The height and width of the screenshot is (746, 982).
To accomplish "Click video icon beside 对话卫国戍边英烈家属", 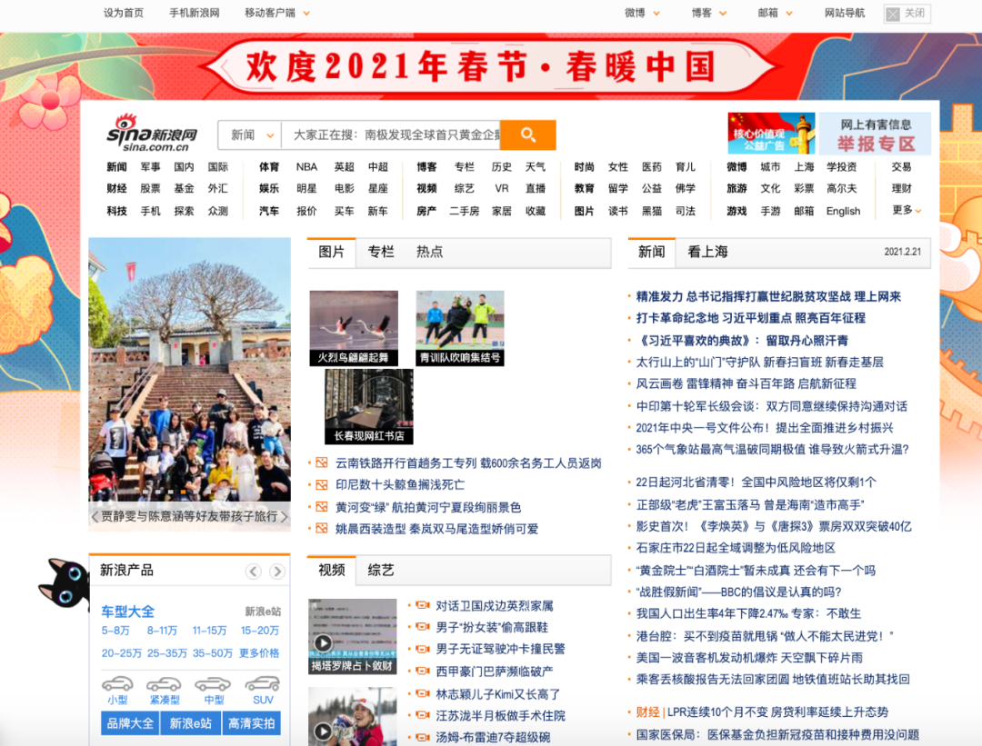I will point(423,605).
